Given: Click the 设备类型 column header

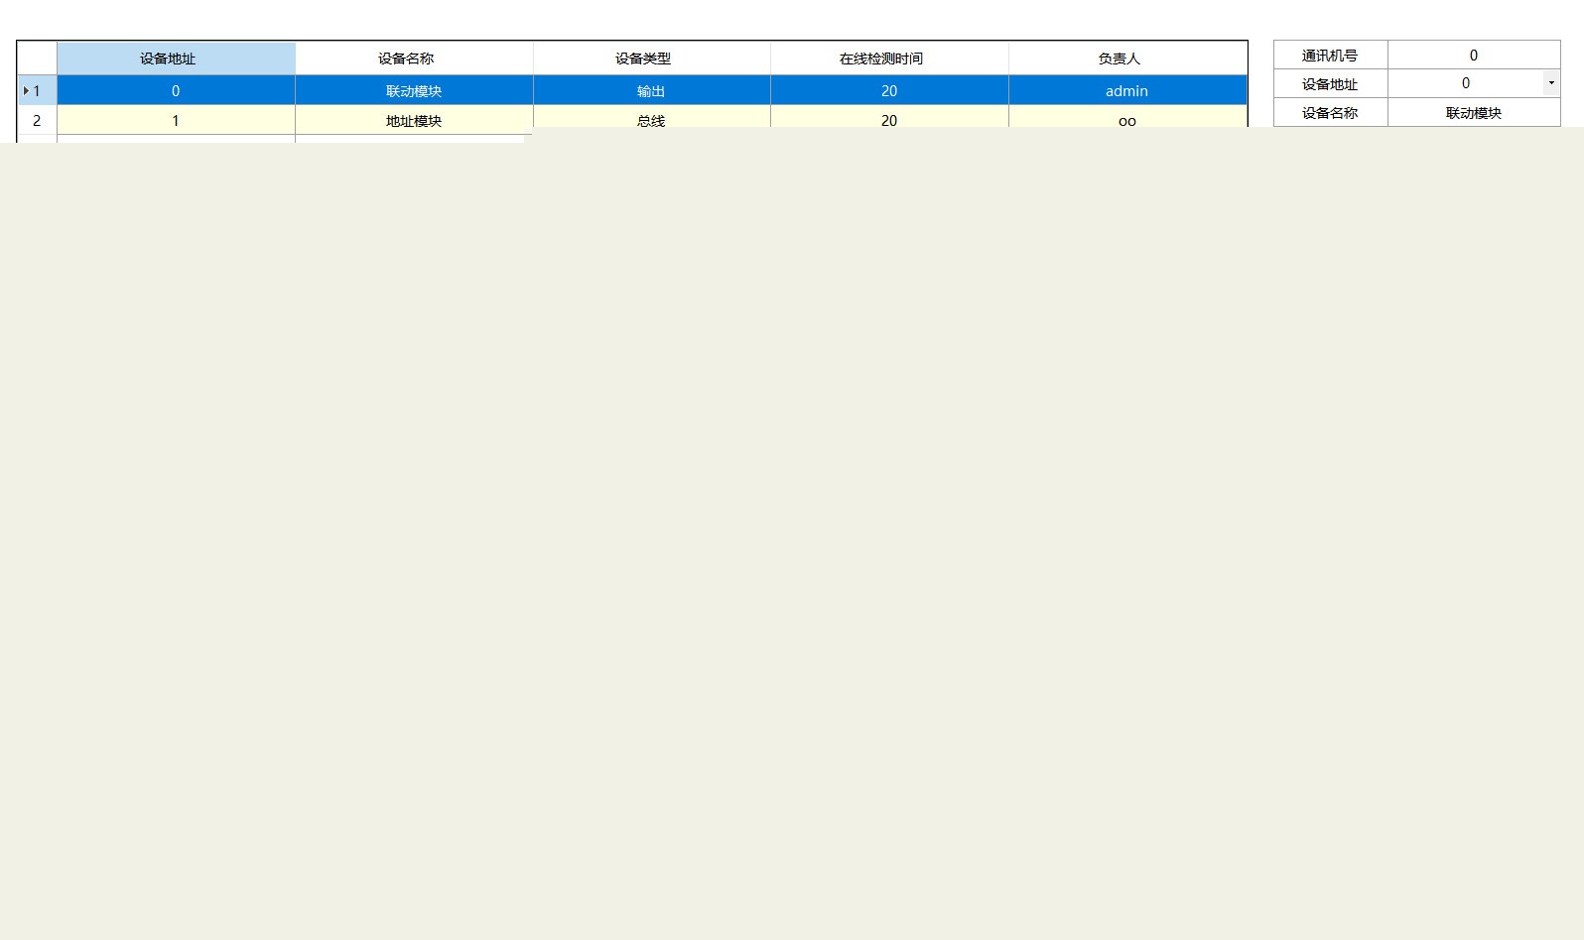Looking at the screenshot, I should click(x=651, y=59).
